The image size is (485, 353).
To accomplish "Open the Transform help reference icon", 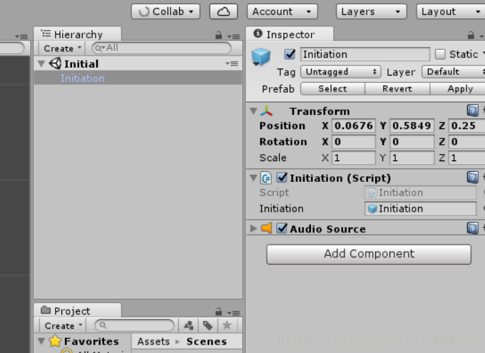I will [472, 110].
